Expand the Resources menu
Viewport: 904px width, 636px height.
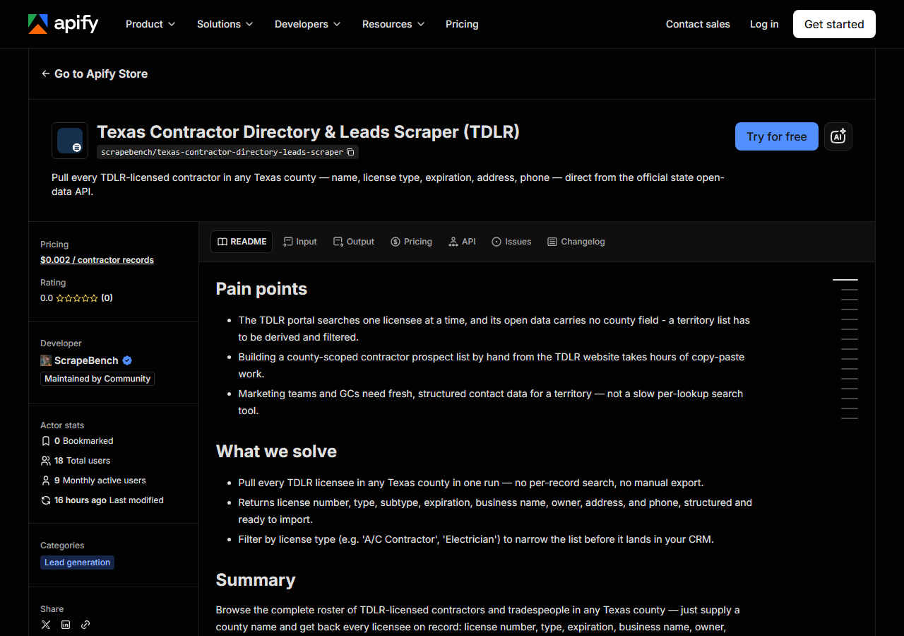(x=393, y=24)
